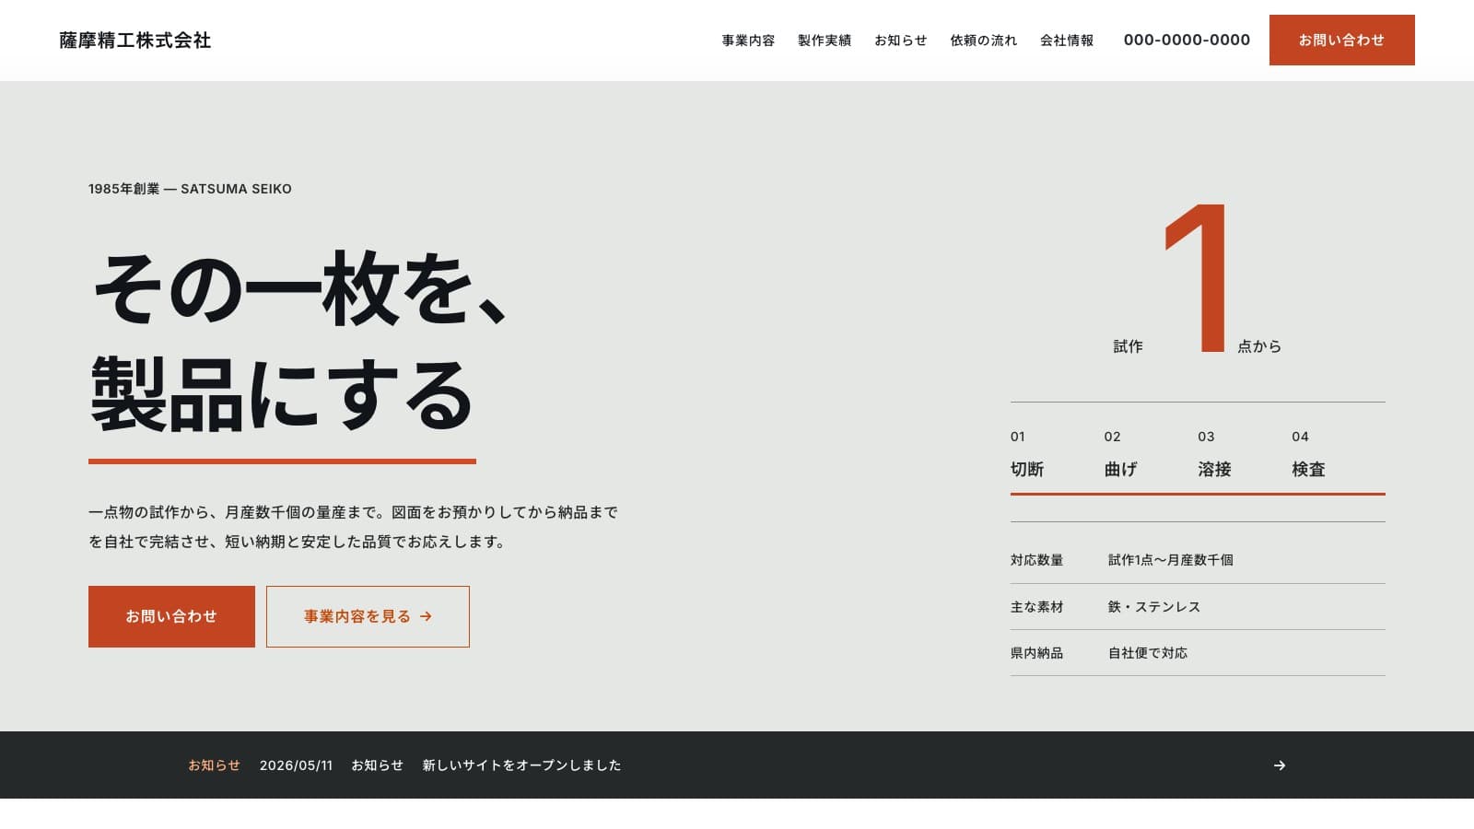The width and height of the screenshot is (1474, 829).
Task: Open the お知らせ navigation link
Action: click(x=901, y=41)
